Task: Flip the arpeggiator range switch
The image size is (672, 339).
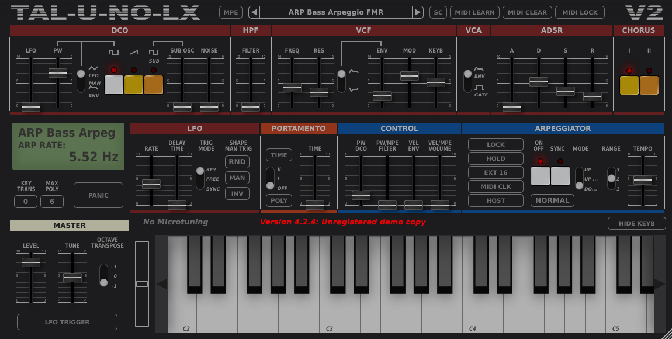Action: [612, 178]
